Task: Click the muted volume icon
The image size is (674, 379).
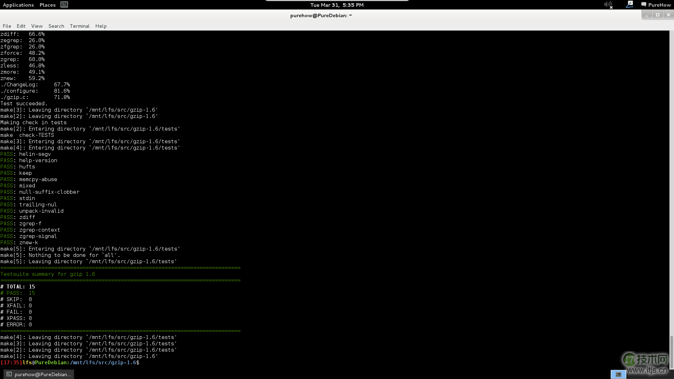Action: (608, 5)
